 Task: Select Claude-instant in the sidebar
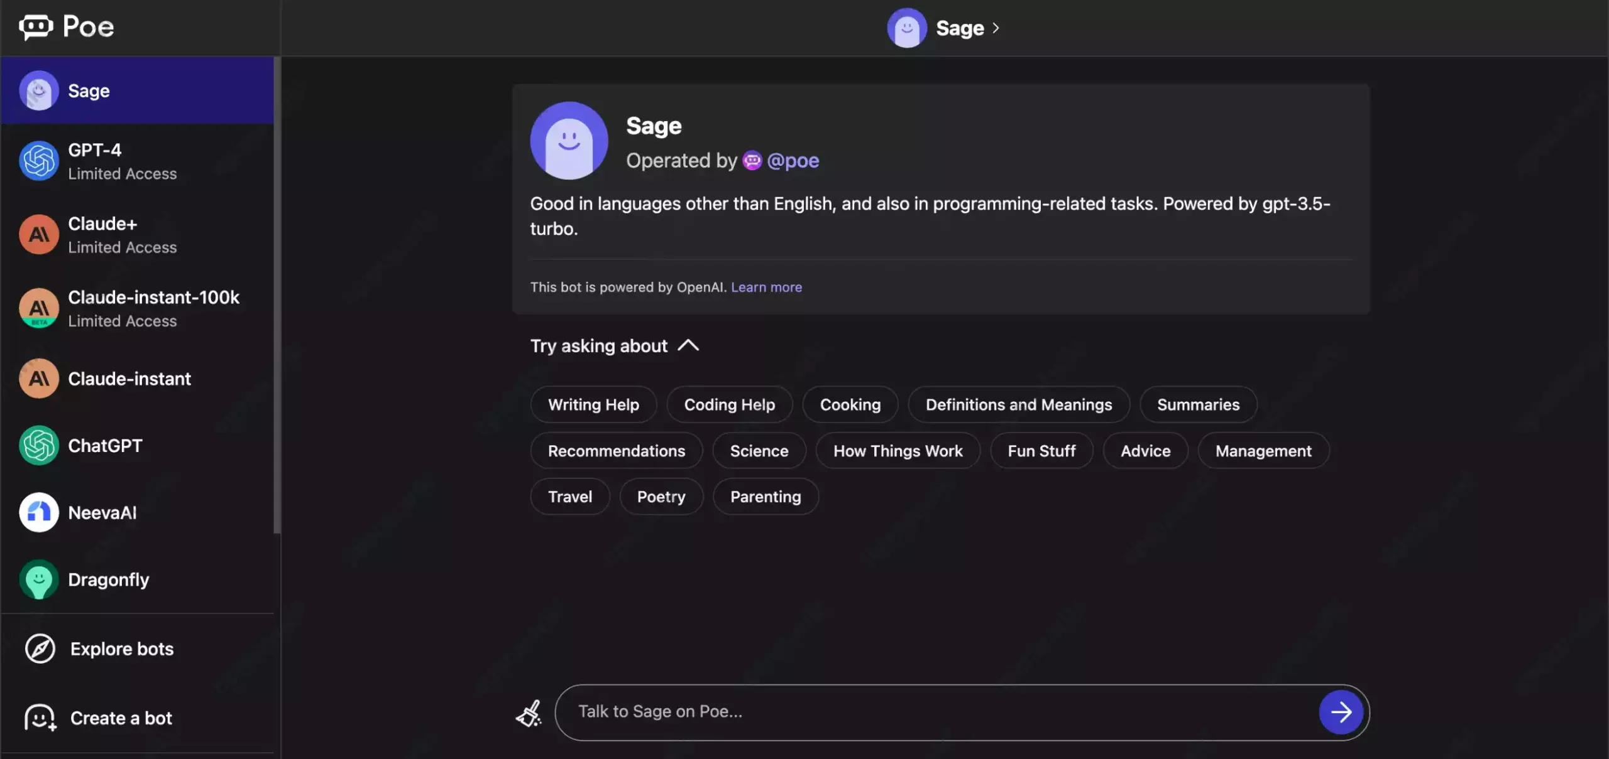point(137,379)
